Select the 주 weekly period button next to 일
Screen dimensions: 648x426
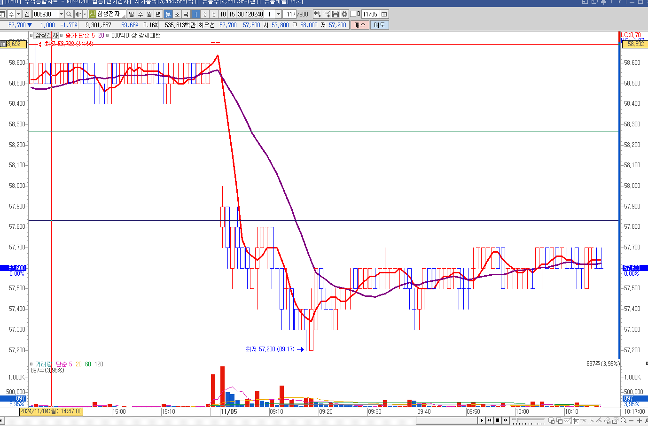pos(140,14)
